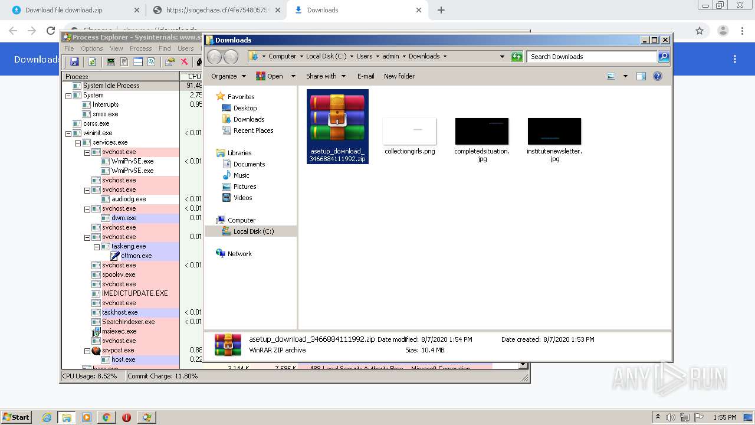Open Network in Explorer sidebar
The height and width of the screenshot is (425, 755).
coord(239,254)
